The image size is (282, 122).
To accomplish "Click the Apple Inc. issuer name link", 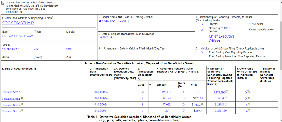I will click(107, 21).
